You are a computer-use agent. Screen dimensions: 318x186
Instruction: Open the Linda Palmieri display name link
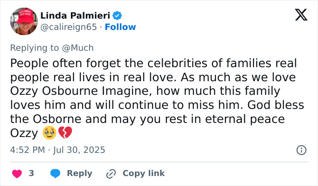pyautogui.click(x=75, y=16)
